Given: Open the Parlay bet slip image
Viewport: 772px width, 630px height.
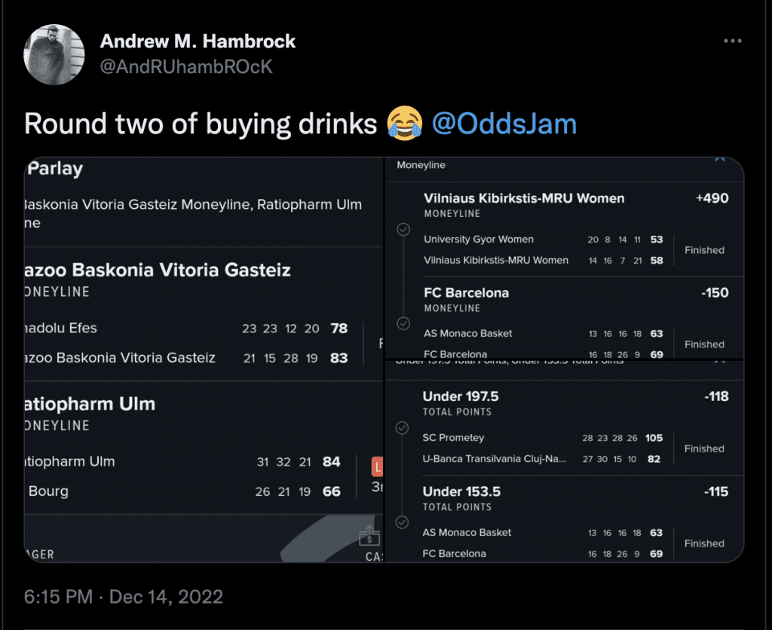Looking at the screenshot, I should coord(204,359).
